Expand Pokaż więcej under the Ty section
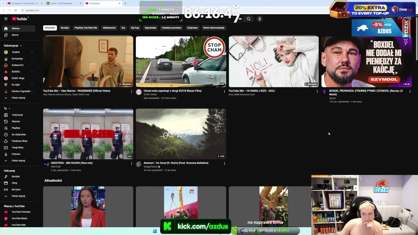 coord(18,161)
